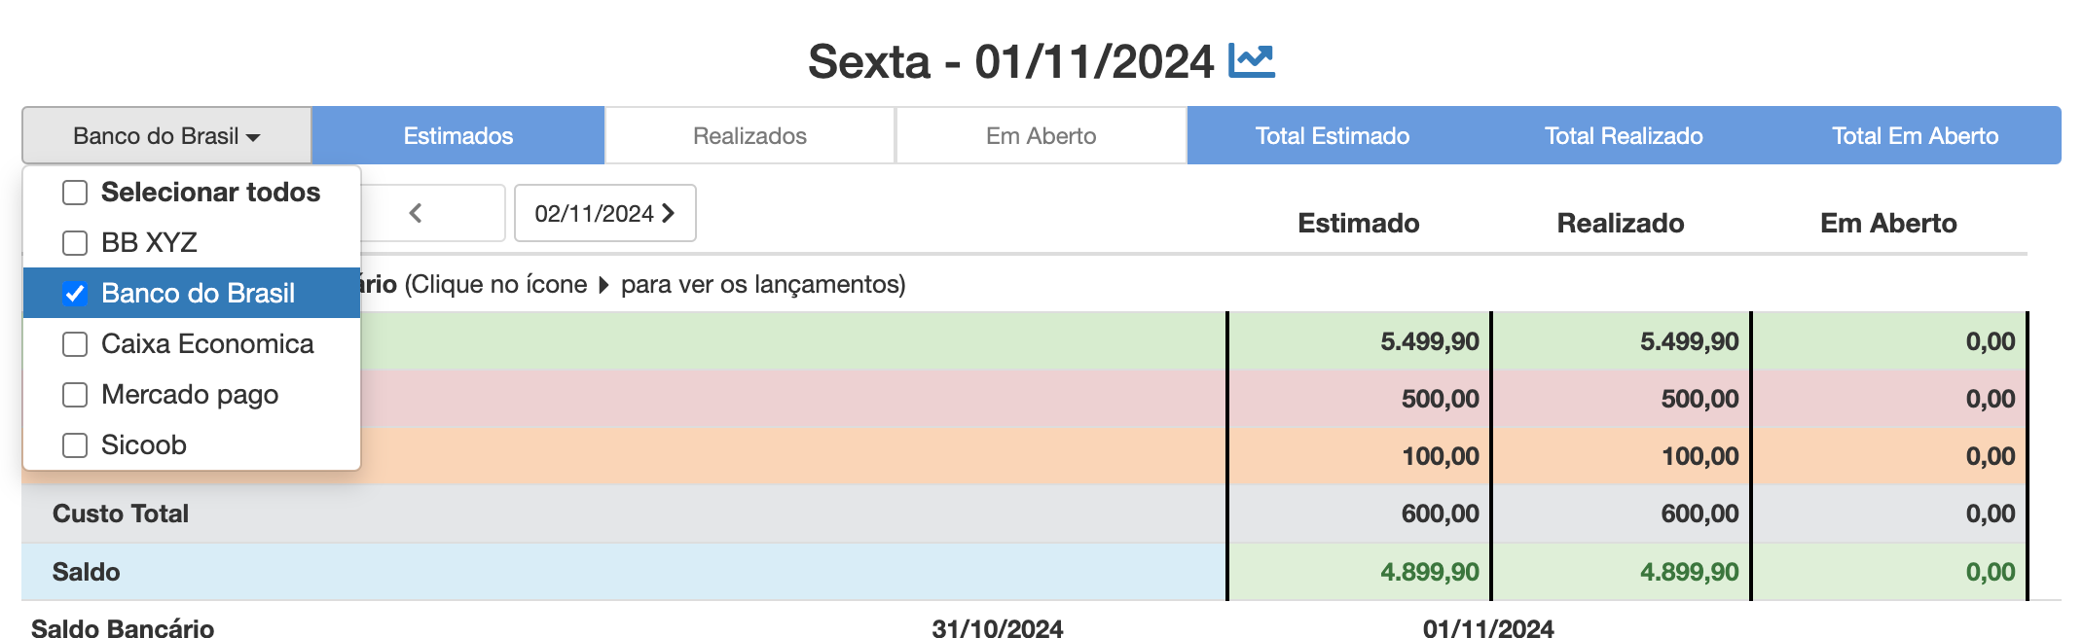Click the Custo Total row label
Viewport: 2083px width, 638px height.
tap(121, 514)
